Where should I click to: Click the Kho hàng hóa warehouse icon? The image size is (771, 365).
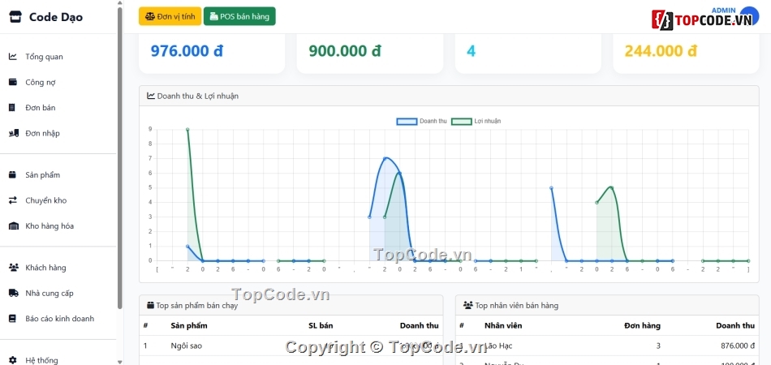click(14, 226)
